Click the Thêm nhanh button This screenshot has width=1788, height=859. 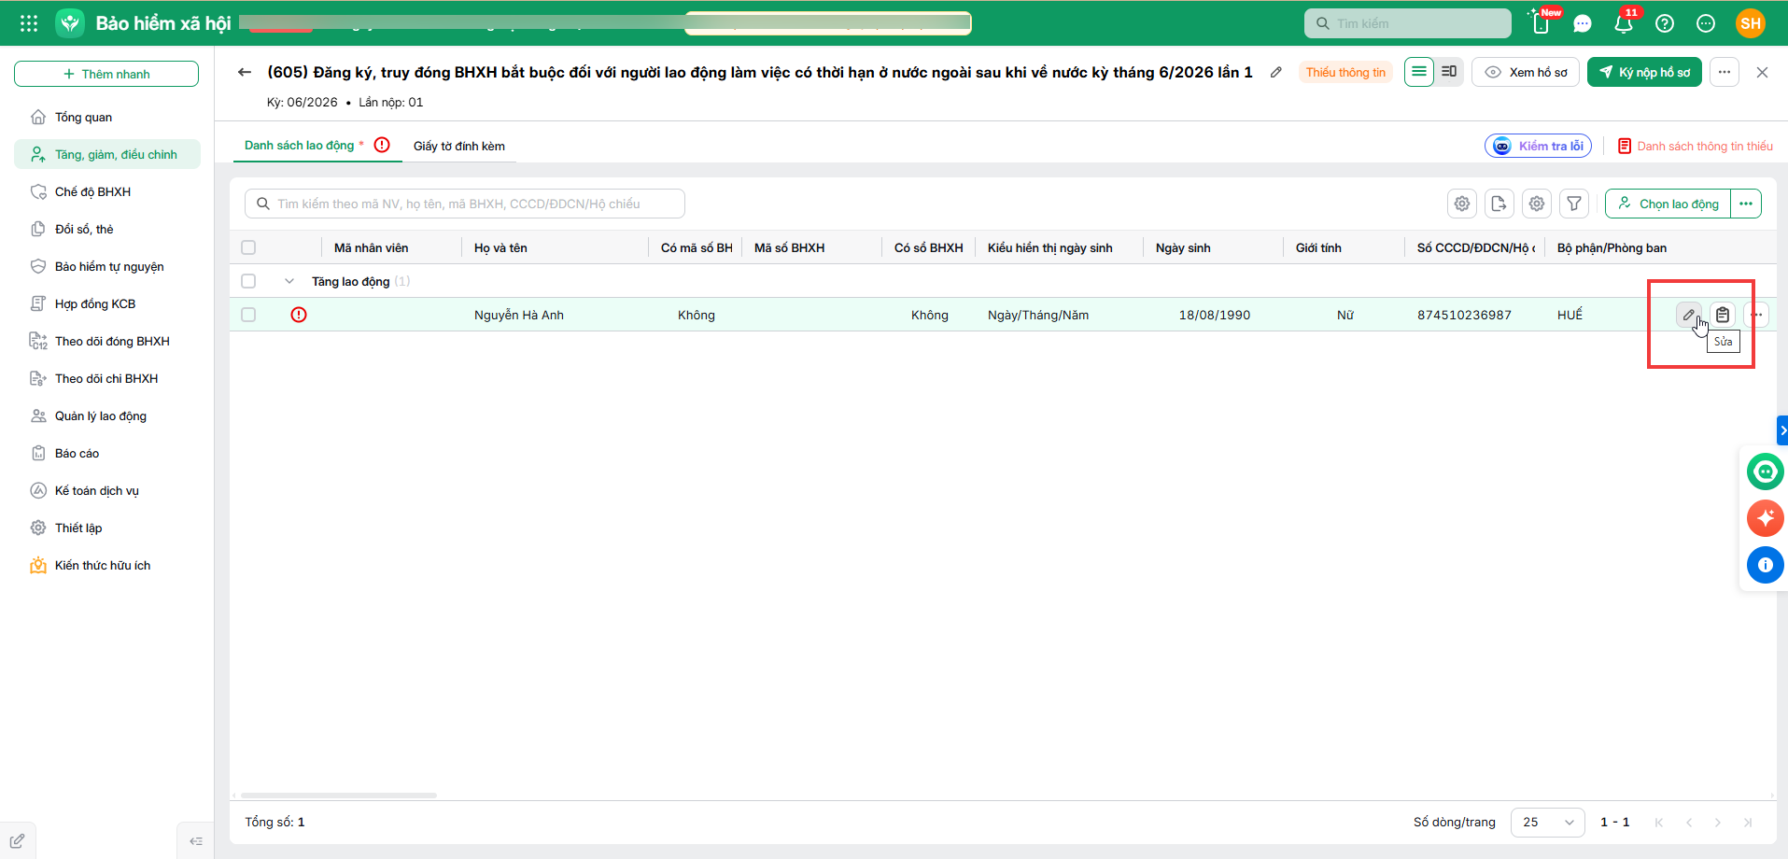tap(106, 74)
